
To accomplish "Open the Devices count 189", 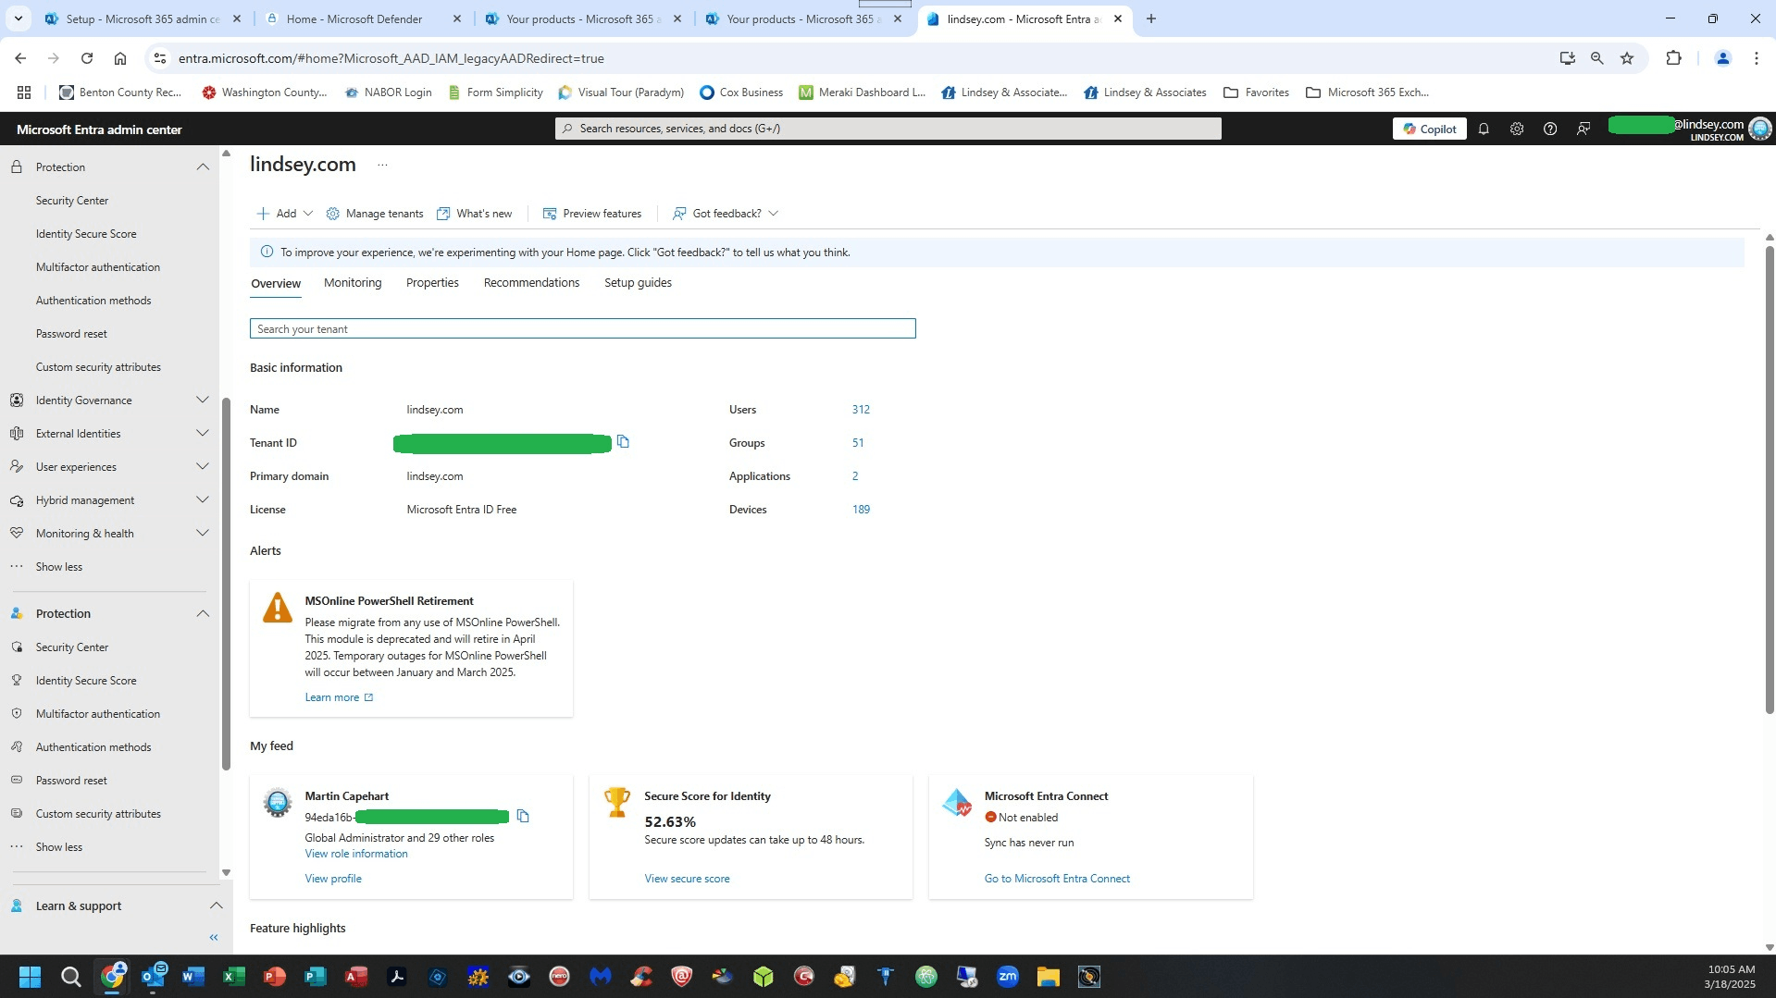I will 861,510.
